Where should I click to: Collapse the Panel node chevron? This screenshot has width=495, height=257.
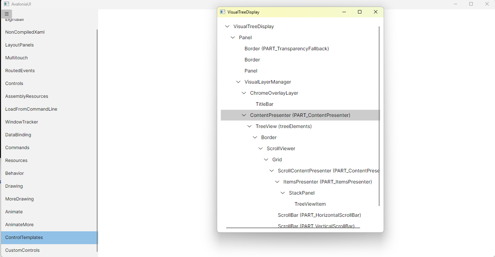point(232,37)
